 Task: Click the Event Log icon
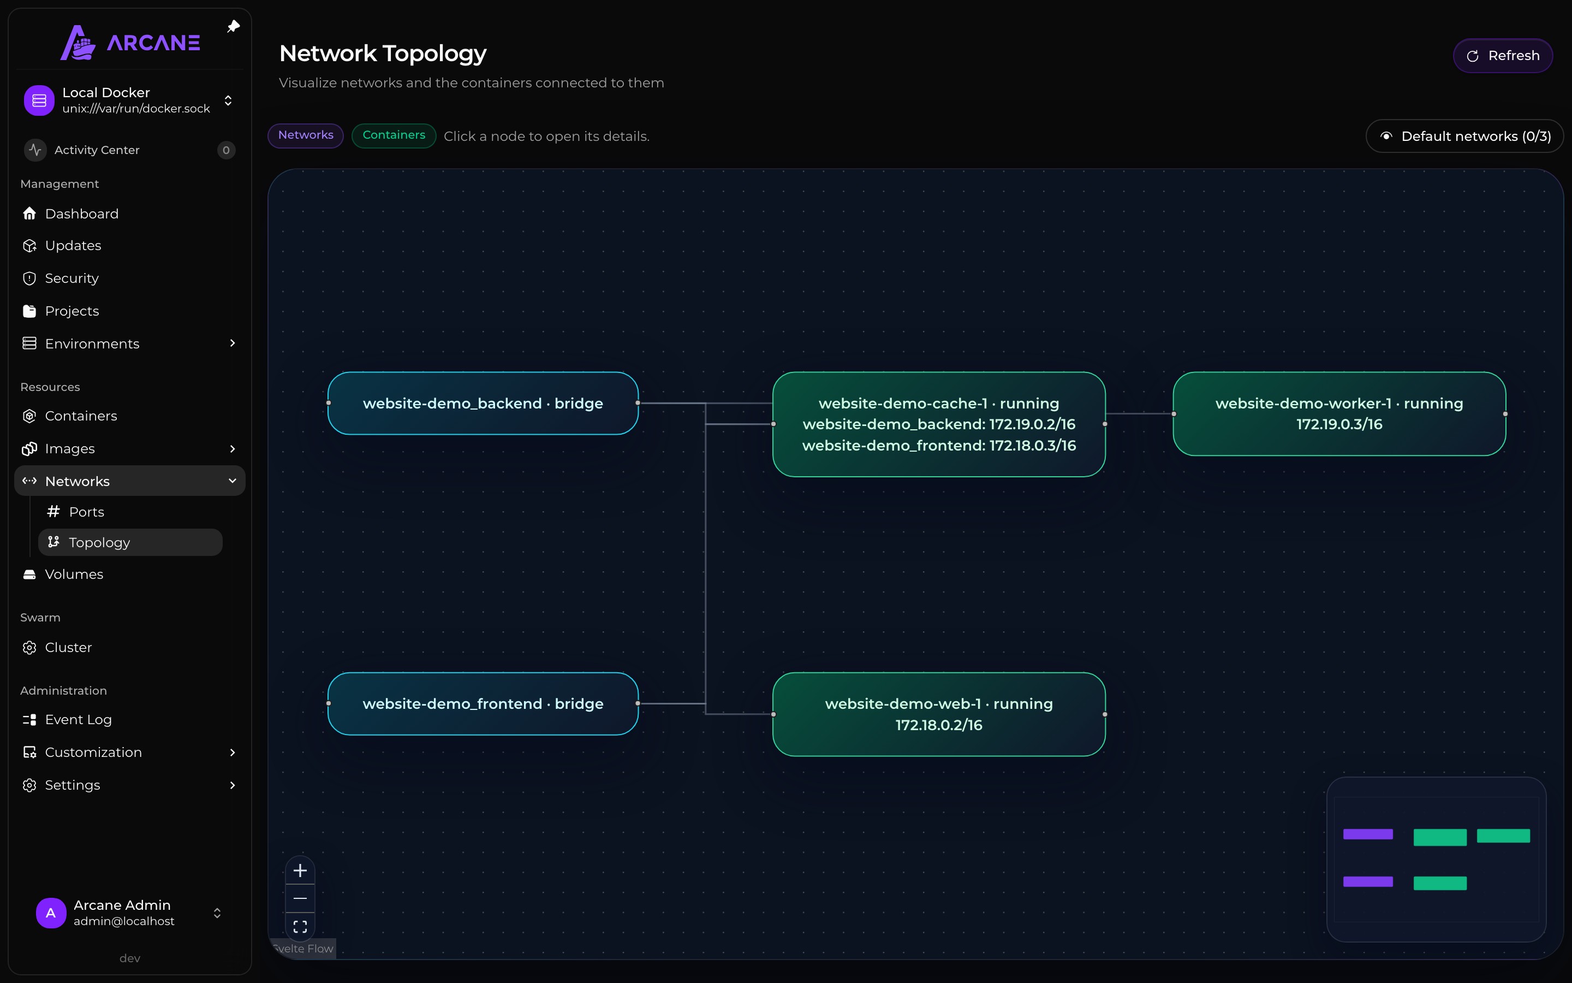(29, 720)
